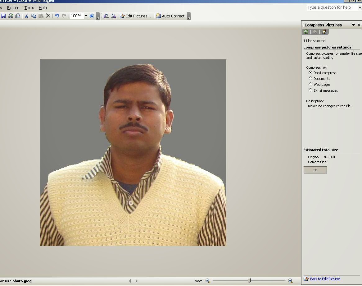Click the Cut scissors icon
362x286 pixels.
point(27,16)
